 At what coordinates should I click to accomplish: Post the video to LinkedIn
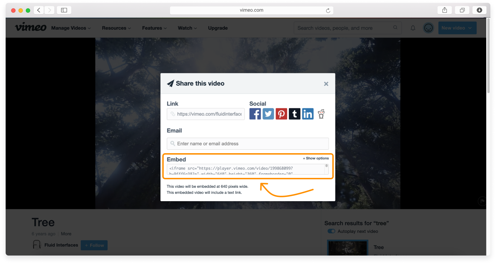(x=308, y=114)
